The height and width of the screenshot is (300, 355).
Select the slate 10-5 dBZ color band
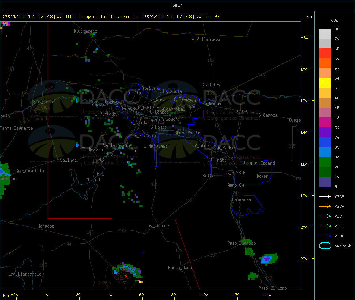pyautogui.click(x=325, y=182)
